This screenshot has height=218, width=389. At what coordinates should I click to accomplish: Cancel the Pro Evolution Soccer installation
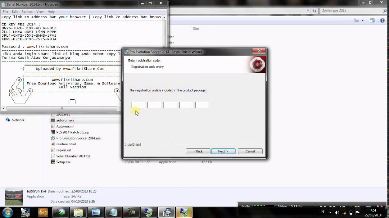[x=250, y=151]
